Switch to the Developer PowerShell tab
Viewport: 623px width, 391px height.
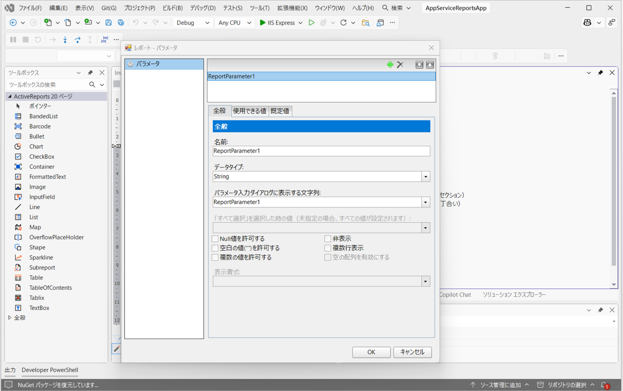(x=50, y=370)
